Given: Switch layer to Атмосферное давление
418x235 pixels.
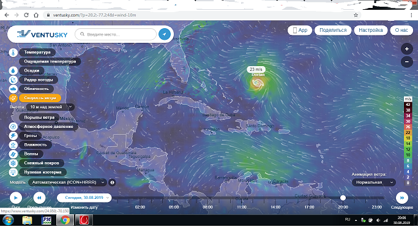Looking at the screenshot, I should coord(48,127).
